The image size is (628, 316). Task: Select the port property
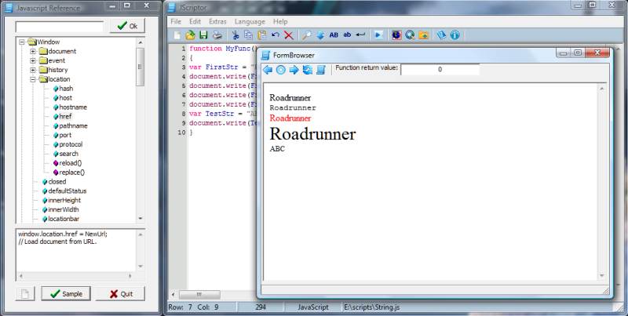[65, 135]
